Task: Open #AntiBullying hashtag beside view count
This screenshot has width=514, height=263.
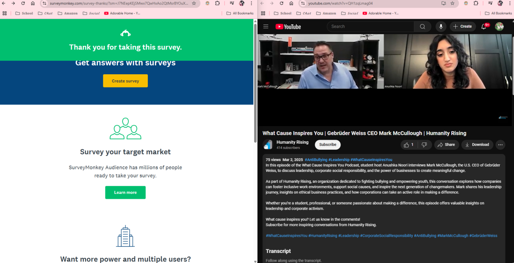Action: pos(316,160)
